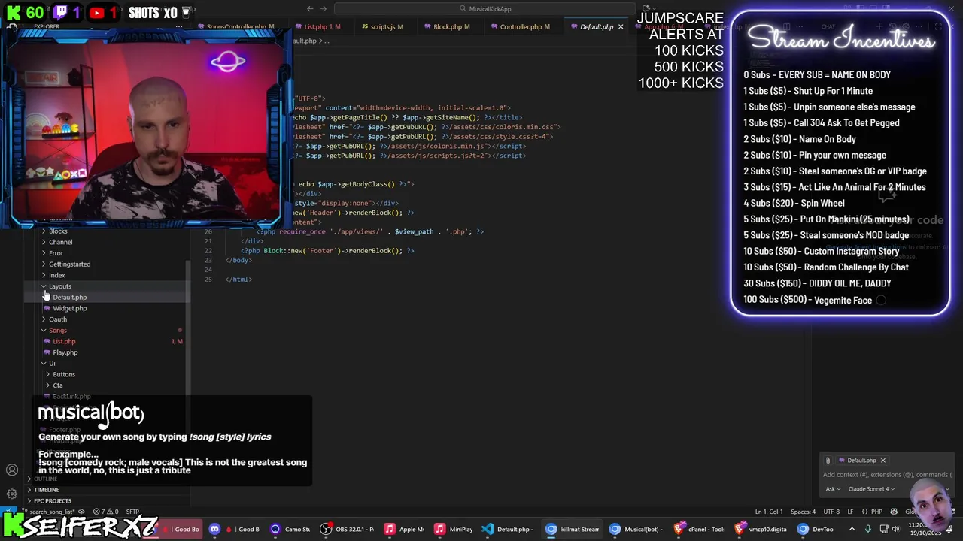Expand the Gettingstarted folder

[69, 264]
